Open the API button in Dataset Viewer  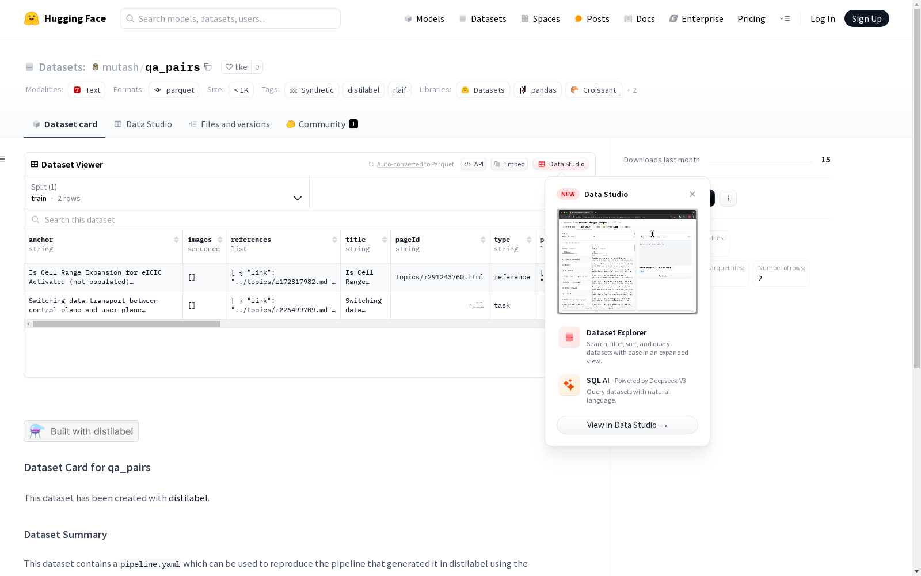[474, 164]
